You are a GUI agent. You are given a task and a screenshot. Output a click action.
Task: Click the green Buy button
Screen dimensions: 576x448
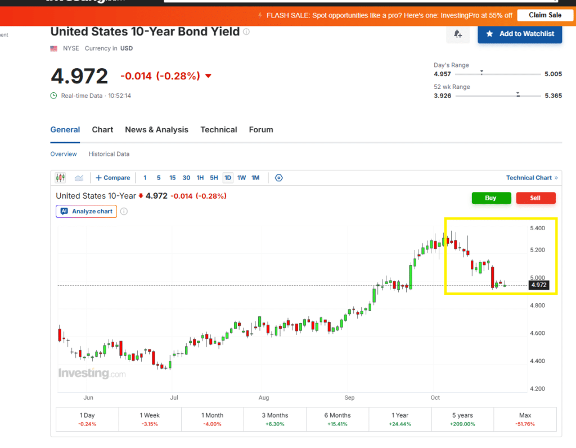tap(491, 198)
